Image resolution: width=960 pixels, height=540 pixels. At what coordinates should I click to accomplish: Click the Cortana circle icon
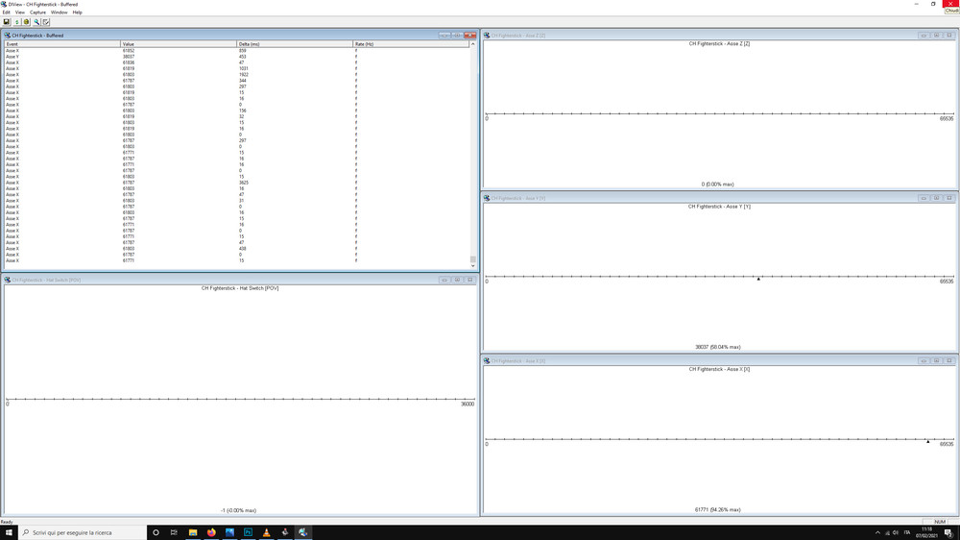click(x=156, y=532)
